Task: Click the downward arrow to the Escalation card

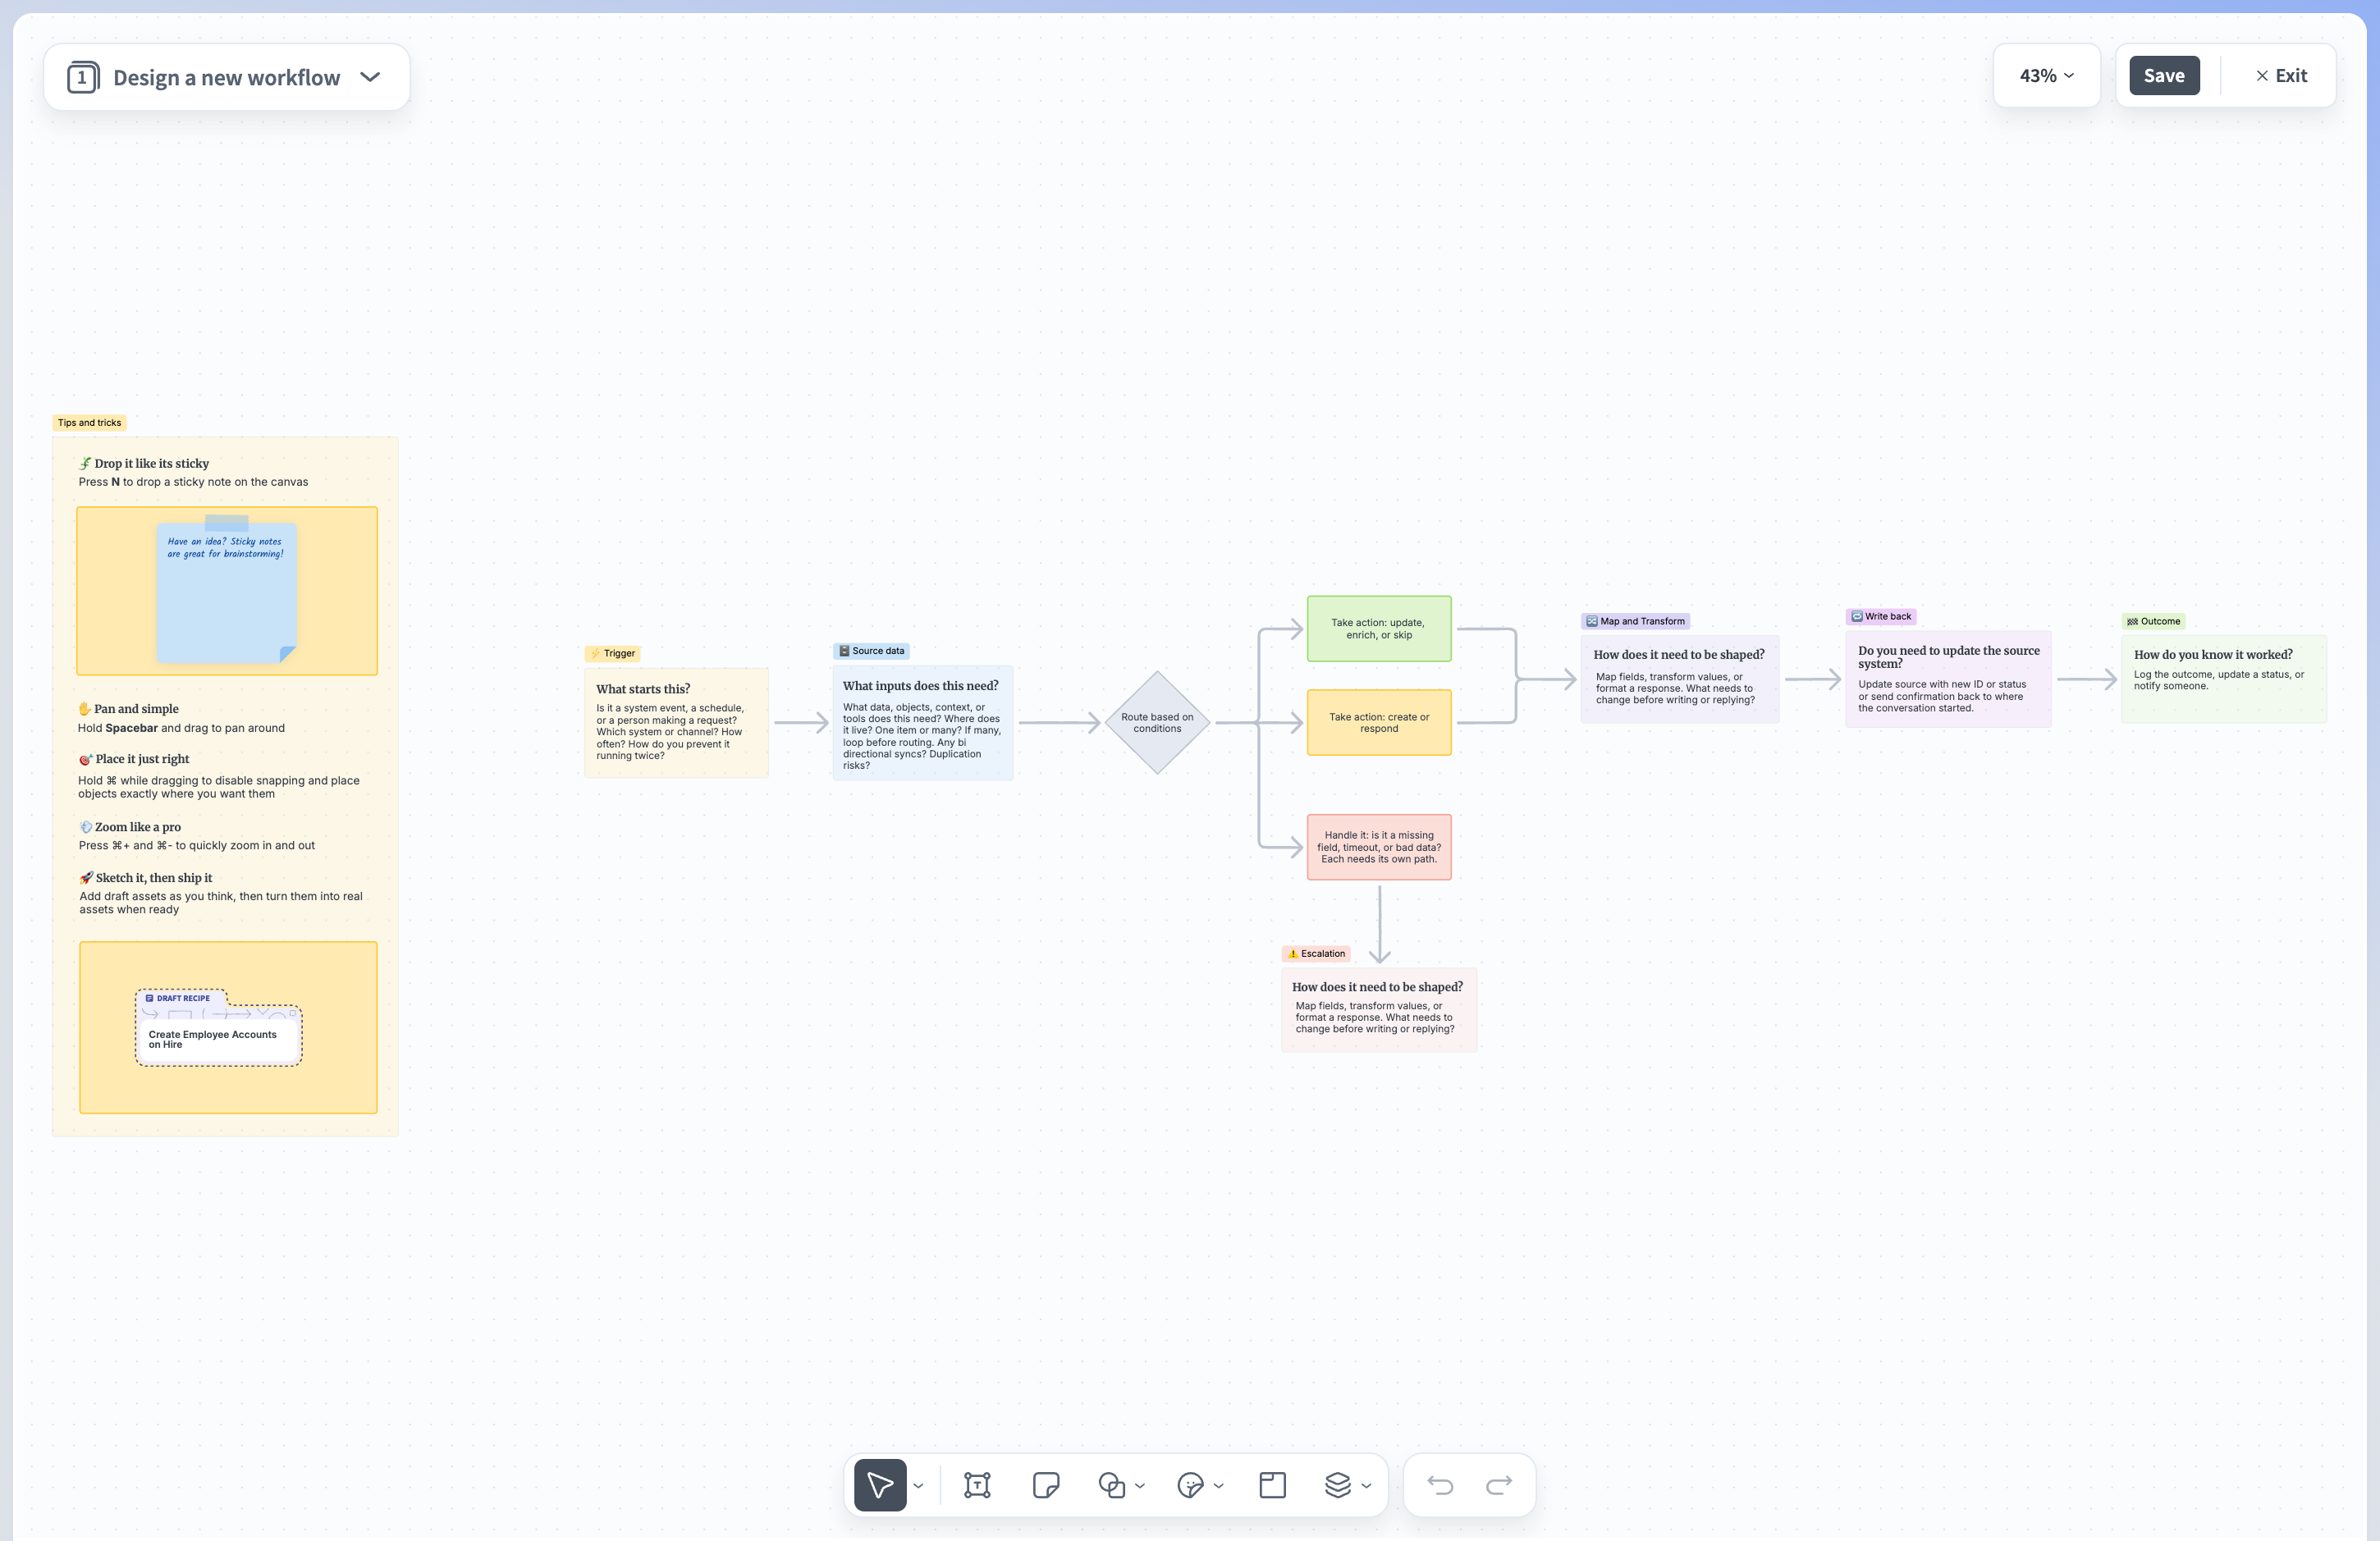Action: [x=1379, y=924]
